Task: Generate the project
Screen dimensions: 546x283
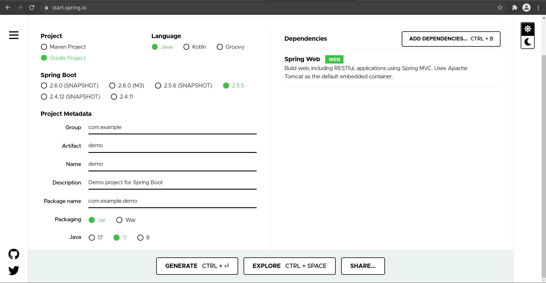Action: 197,266
